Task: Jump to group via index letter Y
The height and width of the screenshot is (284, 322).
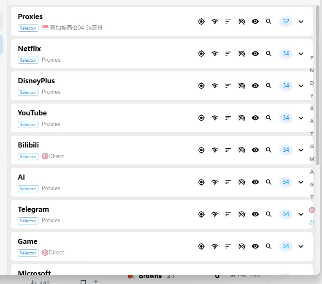Action: point(312,96)
